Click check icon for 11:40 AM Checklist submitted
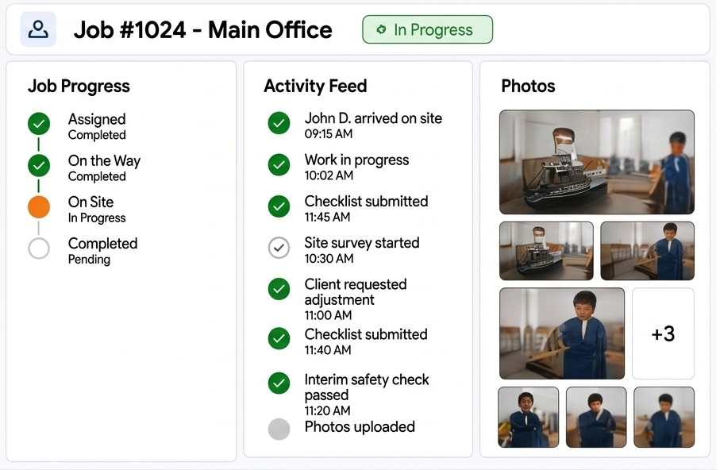Viewport: 720px width, 470px height. [x=279, y=338]
